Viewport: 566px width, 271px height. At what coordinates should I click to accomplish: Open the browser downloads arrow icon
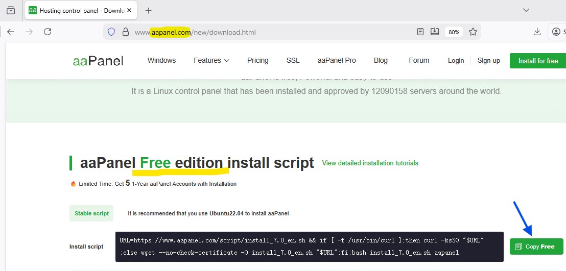(x=537, y=32)
